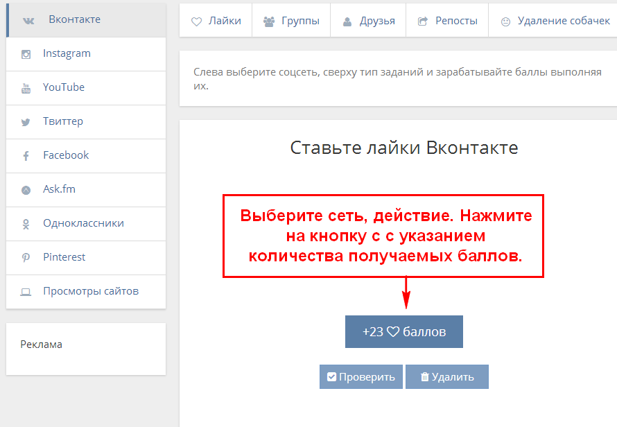Select Твиттер in the sidebar
Image resolution: width=617 pixels, height=427 pixels.
(86, 122)
